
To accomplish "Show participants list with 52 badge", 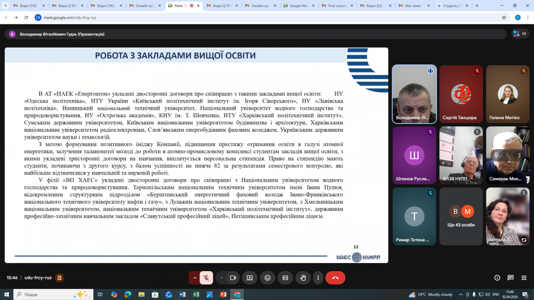I will point(520,33).
